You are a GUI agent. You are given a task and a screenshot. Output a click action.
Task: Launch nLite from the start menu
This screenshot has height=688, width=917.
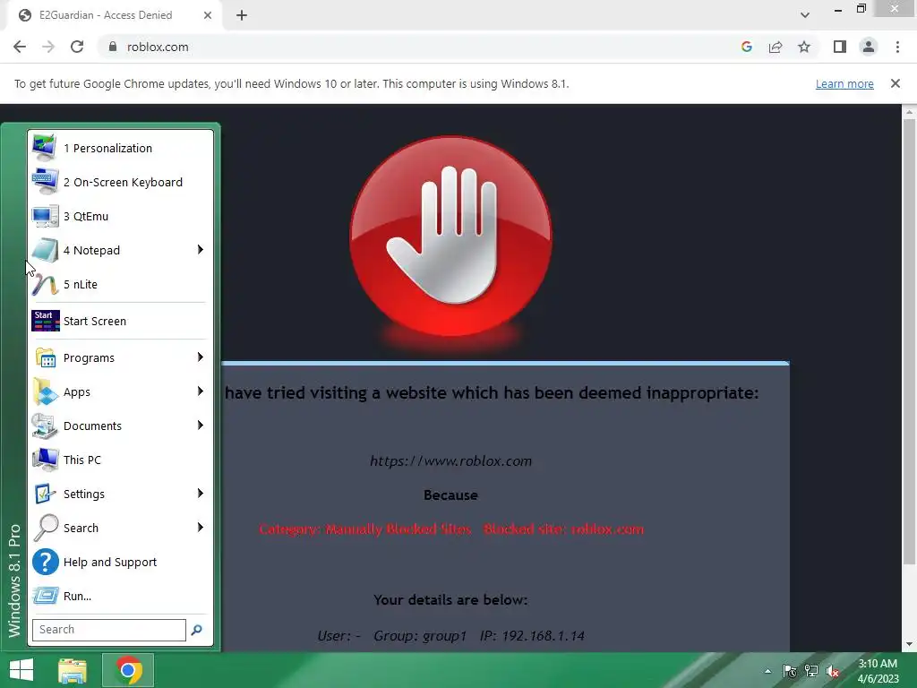(x=121, y=284)
